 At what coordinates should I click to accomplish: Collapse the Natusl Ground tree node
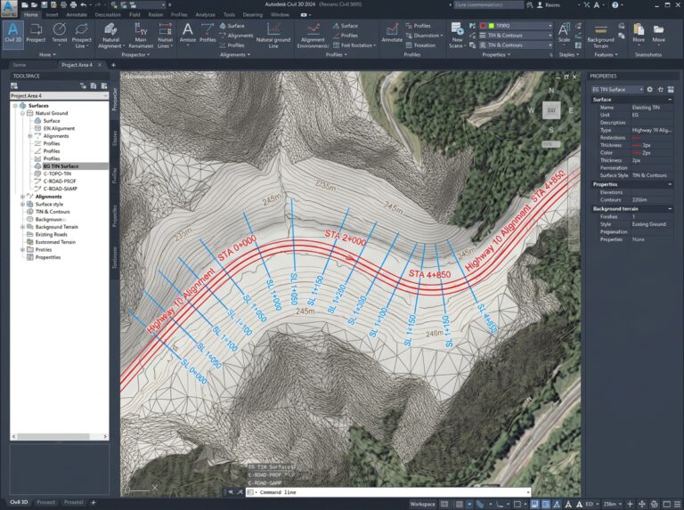(x=22, y=113)
